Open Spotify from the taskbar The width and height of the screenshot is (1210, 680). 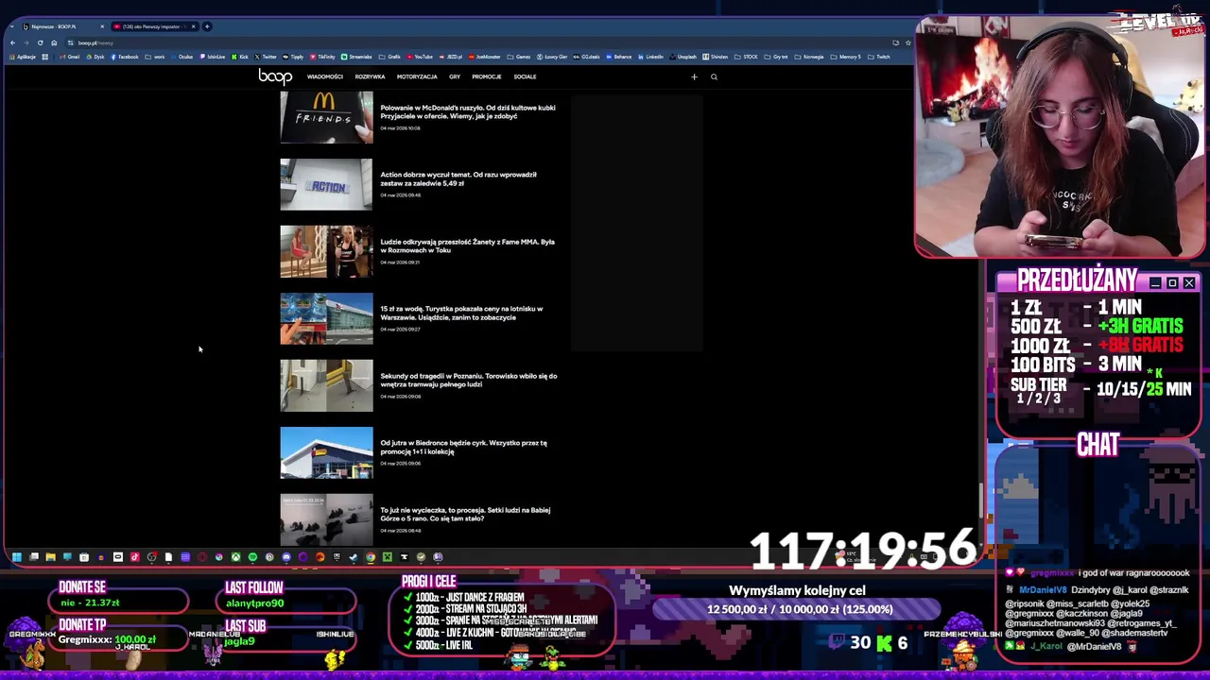pyautogui.click(x=252, y=557)
